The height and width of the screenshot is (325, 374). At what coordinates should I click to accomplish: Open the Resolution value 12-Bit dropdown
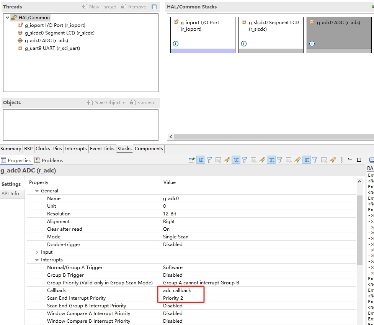[259, 214]
